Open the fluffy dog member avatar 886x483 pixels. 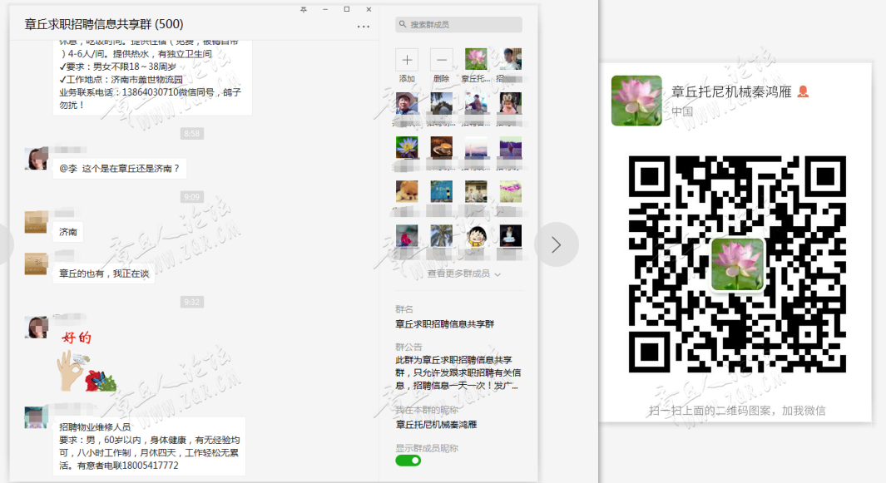click(x=407, y=191)
